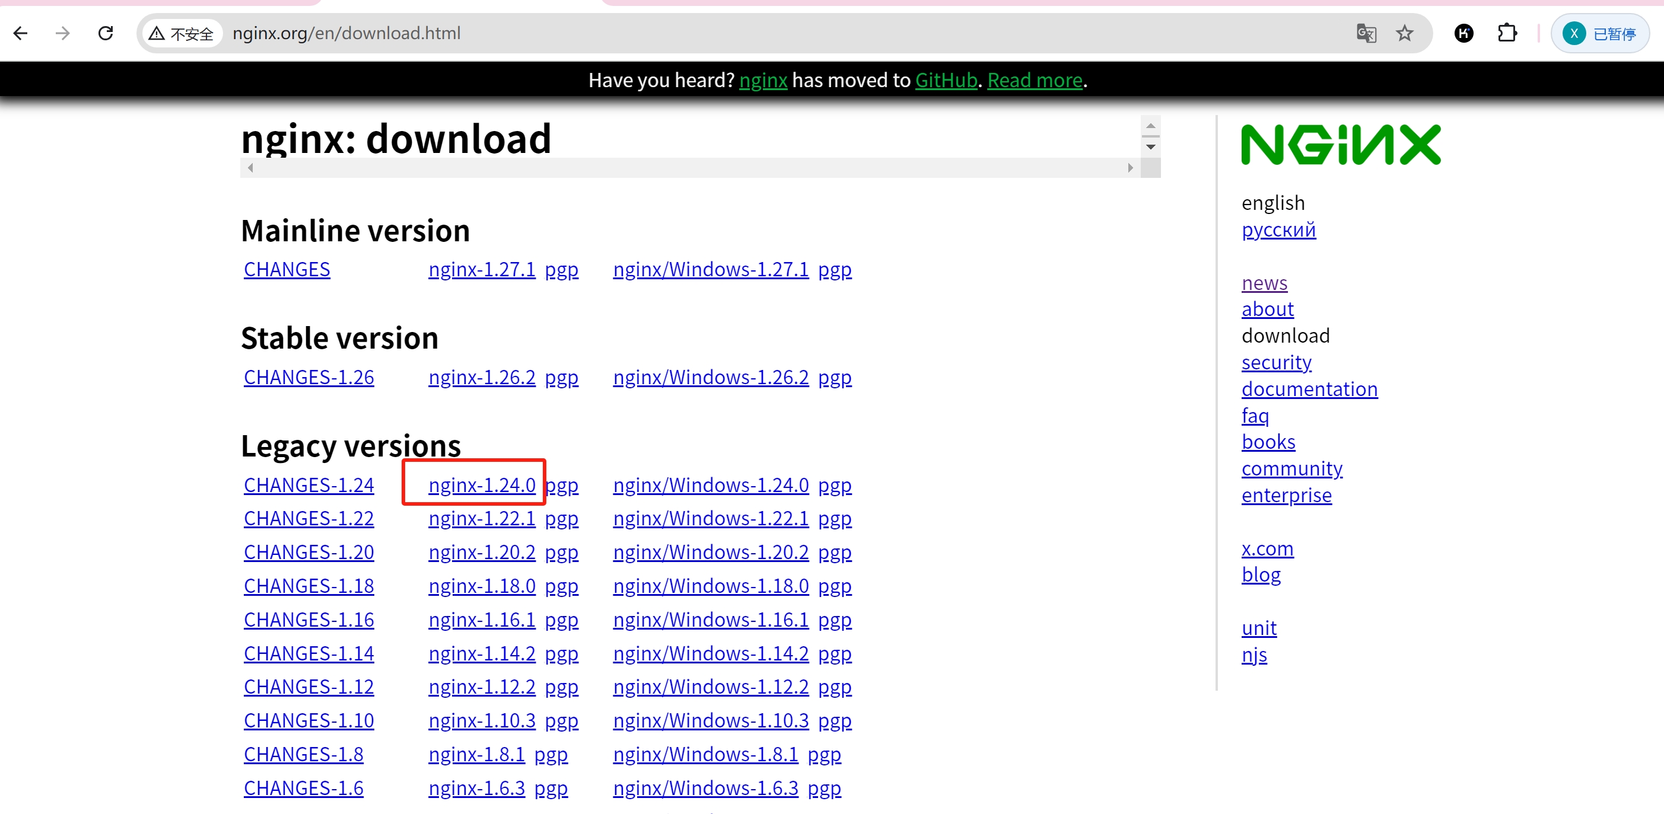Open CHANGES-1.18 link
The height and width of the screenshot is (814, 1664).
(x=308, y=586)
